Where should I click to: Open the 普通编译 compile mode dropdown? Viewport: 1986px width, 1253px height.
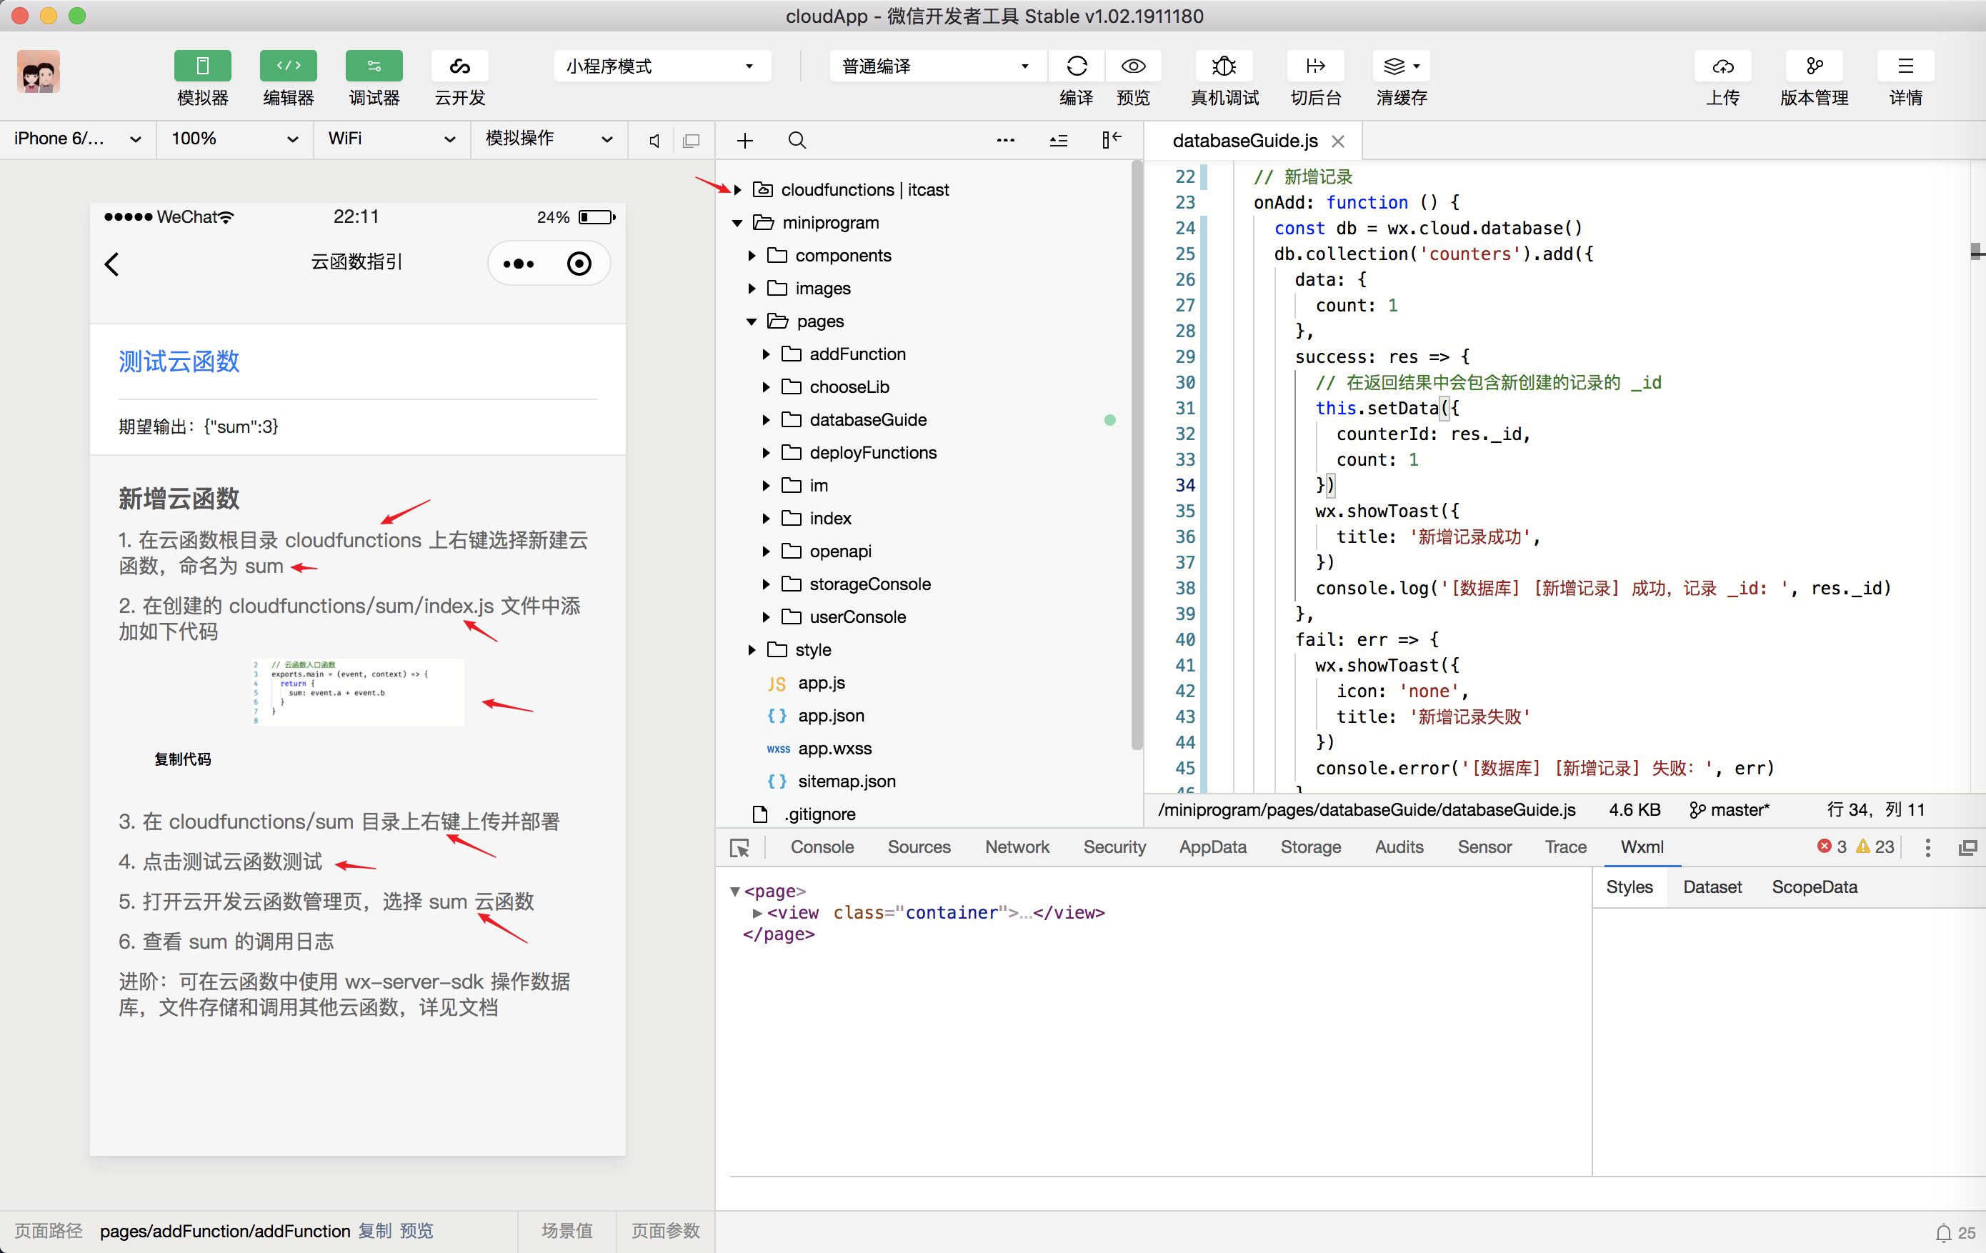coord(938,66)
